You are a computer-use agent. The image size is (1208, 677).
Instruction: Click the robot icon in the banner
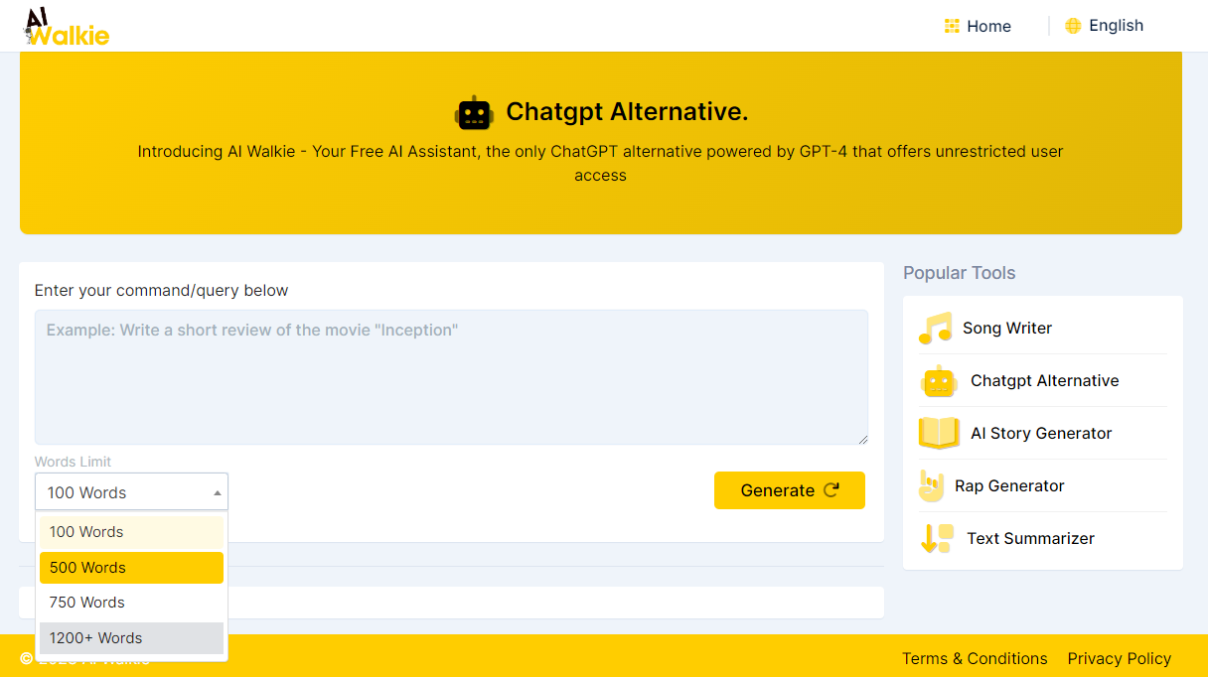click(474, 113)
